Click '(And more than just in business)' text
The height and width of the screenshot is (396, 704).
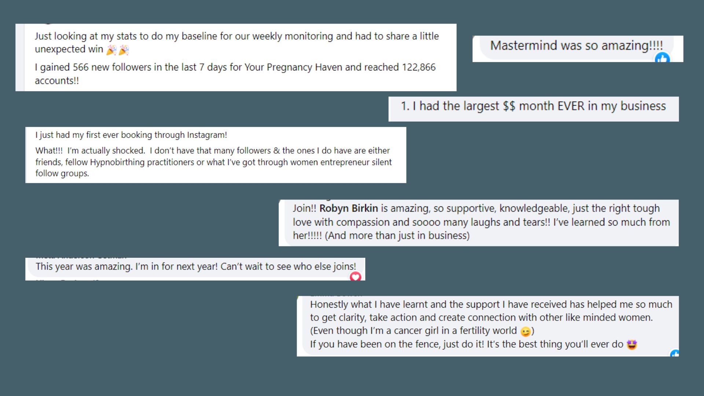[x=397, y=235]
